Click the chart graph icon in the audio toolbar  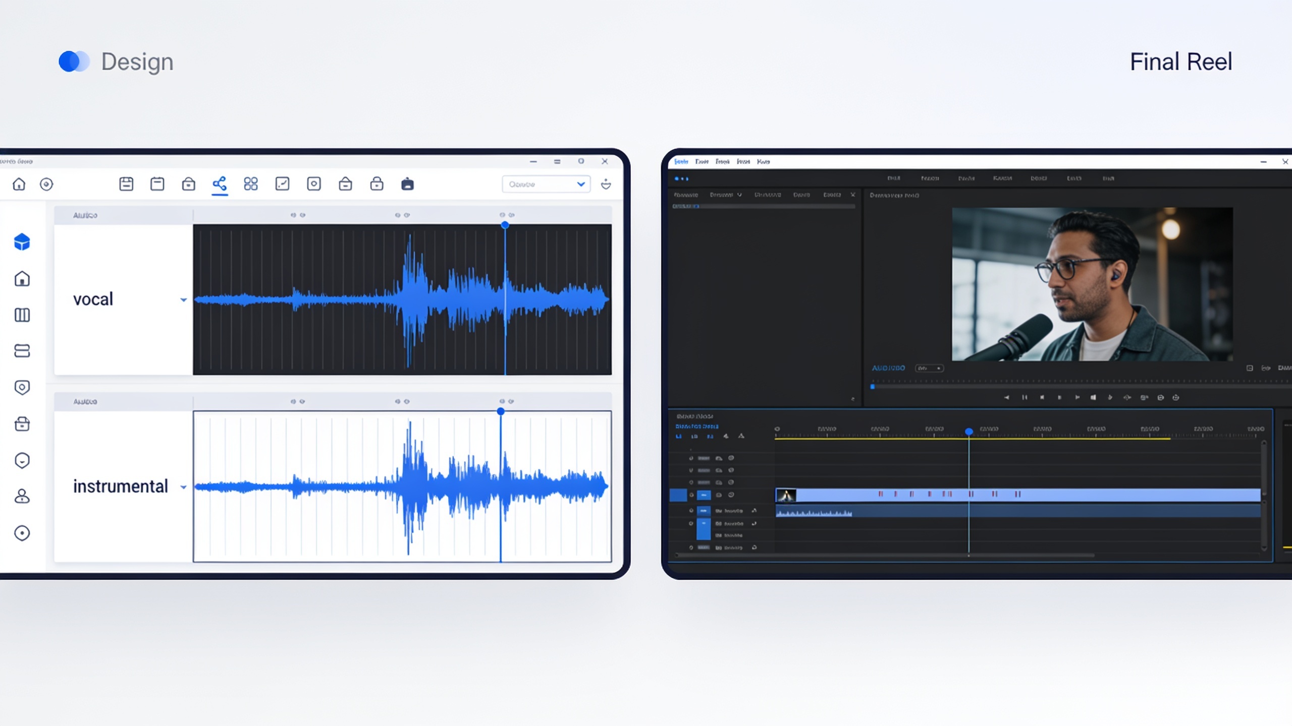(283, 184)
